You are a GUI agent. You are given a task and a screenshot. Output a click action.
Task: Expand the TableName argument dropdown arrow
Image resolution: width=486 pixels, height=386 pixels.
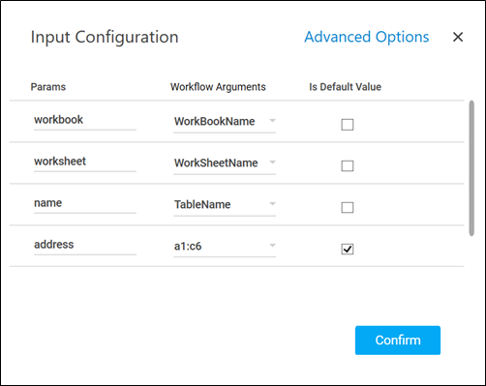click(272, 204)
